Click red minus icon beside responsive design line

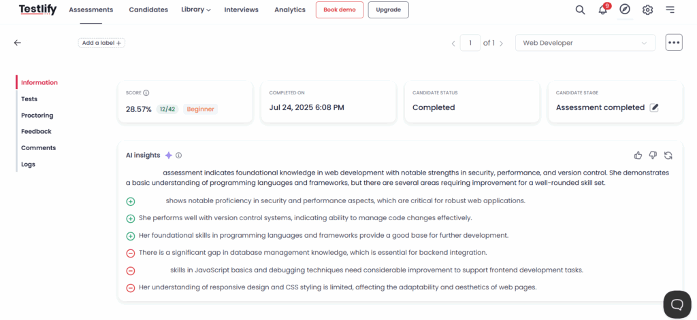coord(130,287)
